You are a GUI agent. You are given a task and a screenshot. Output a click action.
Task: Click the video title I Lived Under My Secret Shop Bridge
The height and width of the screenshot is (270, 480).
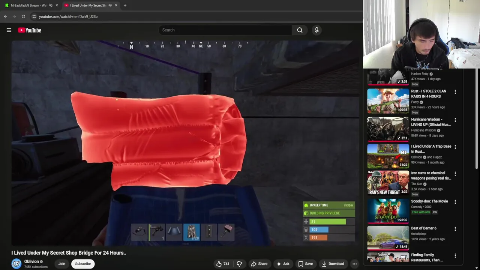(69, 253)
